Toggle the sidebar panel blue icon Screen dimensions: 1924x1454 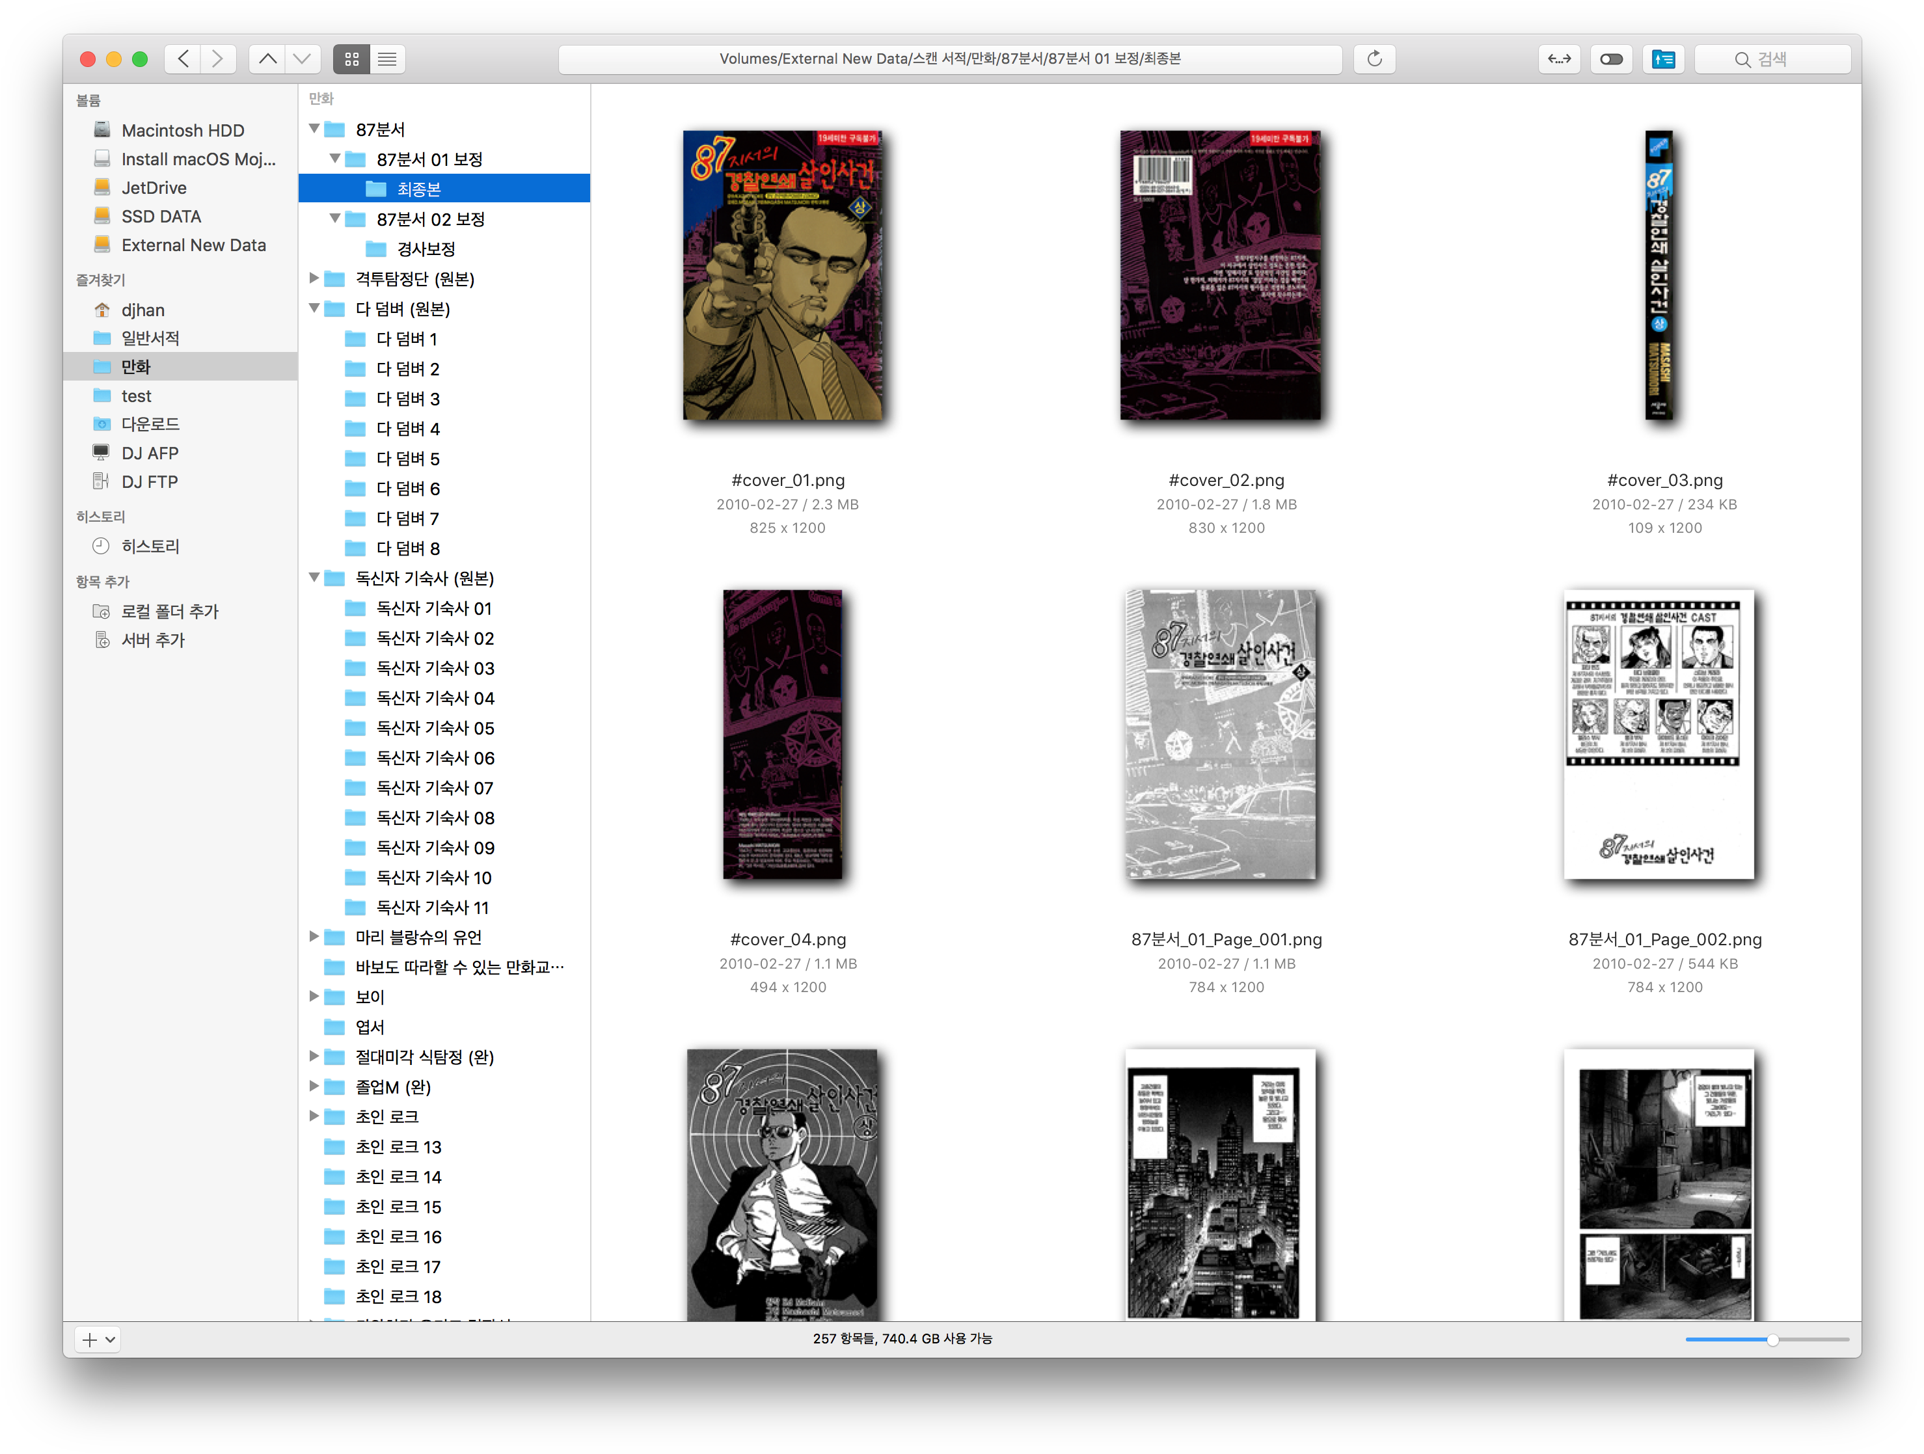(x=1663, y=59)
